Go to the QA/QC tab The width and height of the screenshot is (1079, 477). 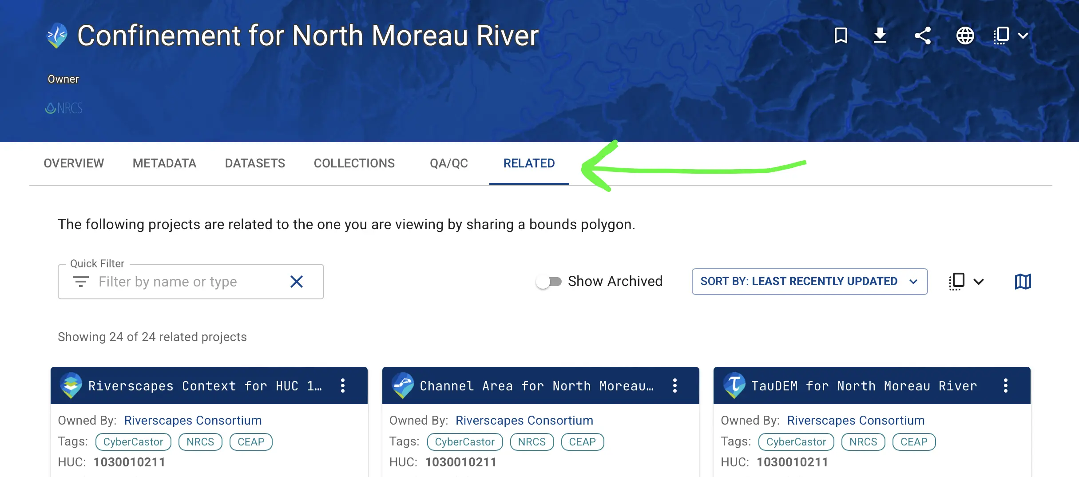449,163
